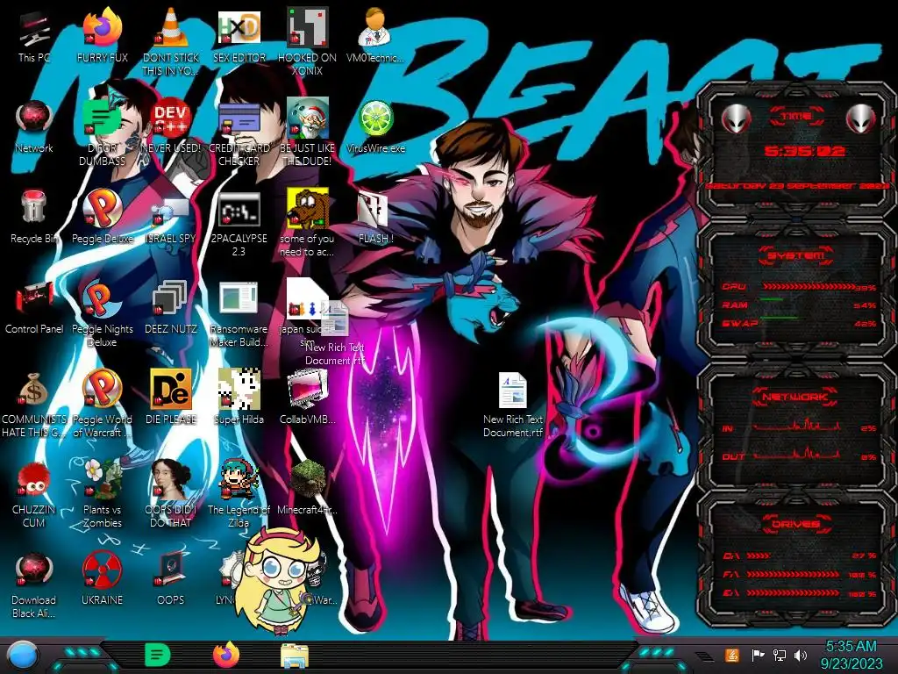
Task: Select the Dev C++ NEVER USED icon
Action: click(171, 126)
